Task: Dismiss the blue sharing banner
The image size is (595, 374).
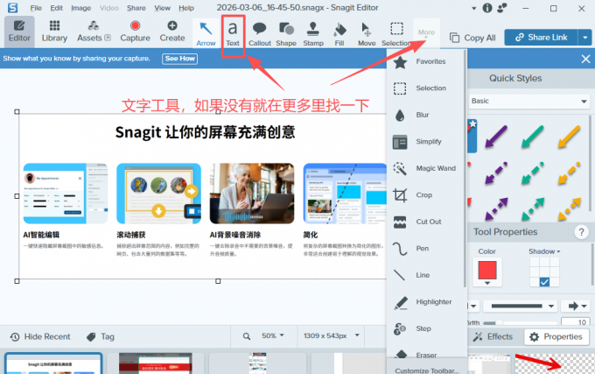Action: 585,59
